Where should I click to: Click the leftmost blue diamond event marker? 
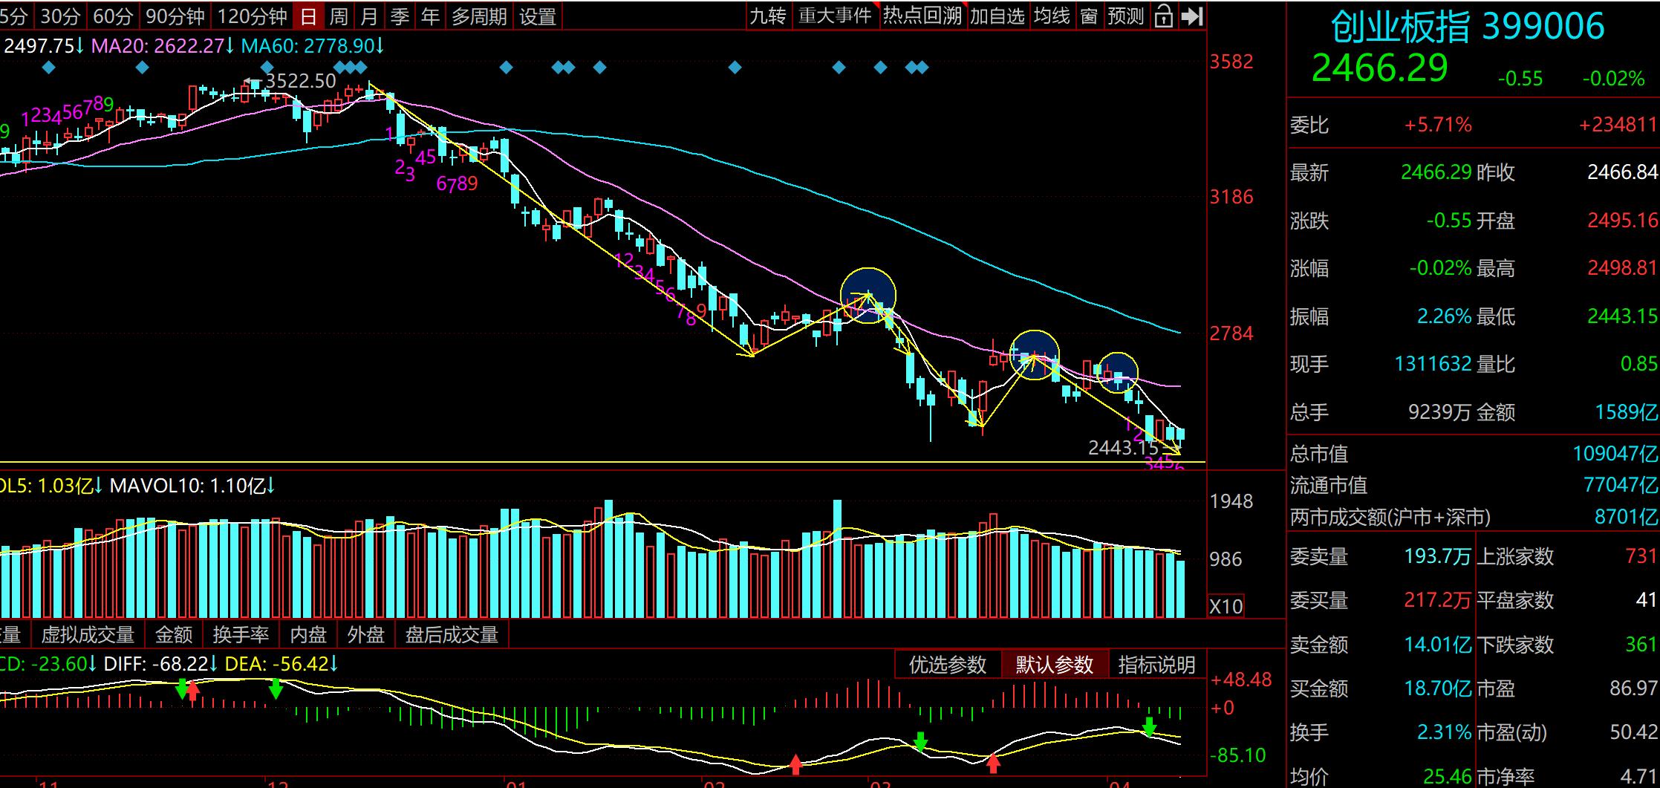pyautogui.click(x=49, y=68)
